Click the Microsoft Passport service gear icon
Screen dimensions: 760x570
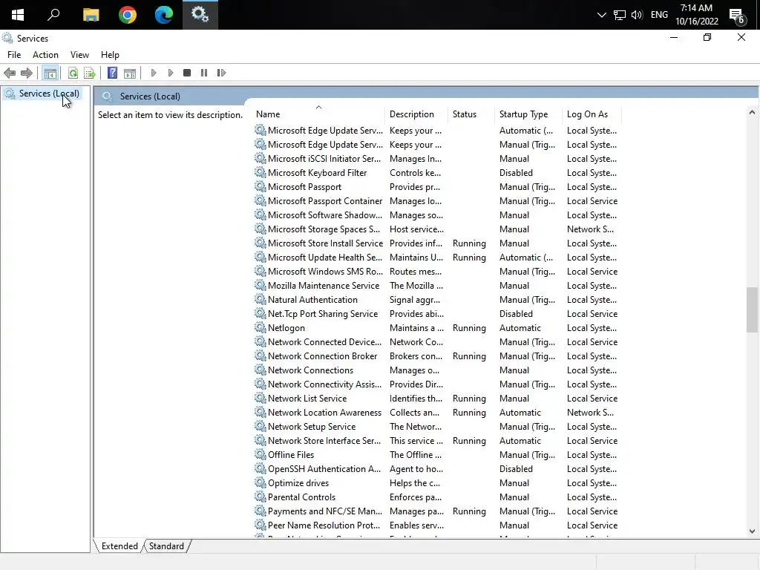point(261,186)
